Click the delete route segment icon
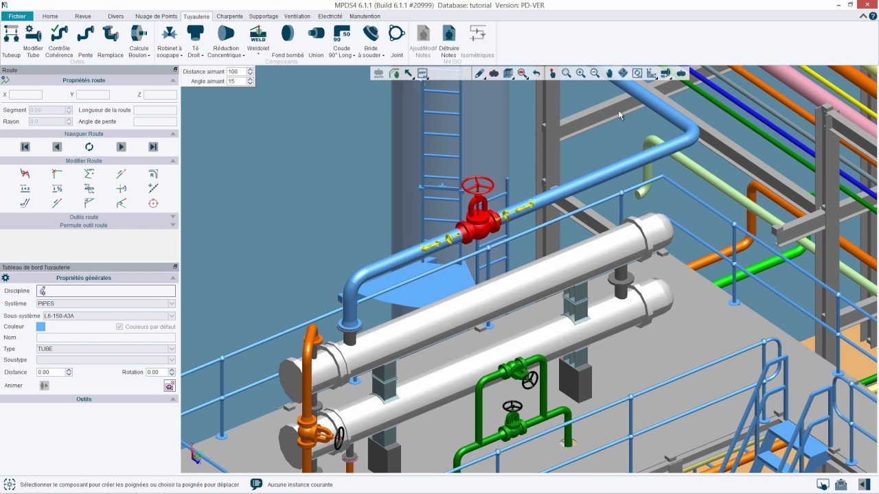Image resolution: width=879 pixels, height=494 pixels. coord(25,174)
